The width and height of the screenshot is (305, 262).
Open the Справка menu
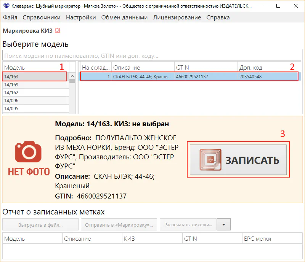coord(218,17)
